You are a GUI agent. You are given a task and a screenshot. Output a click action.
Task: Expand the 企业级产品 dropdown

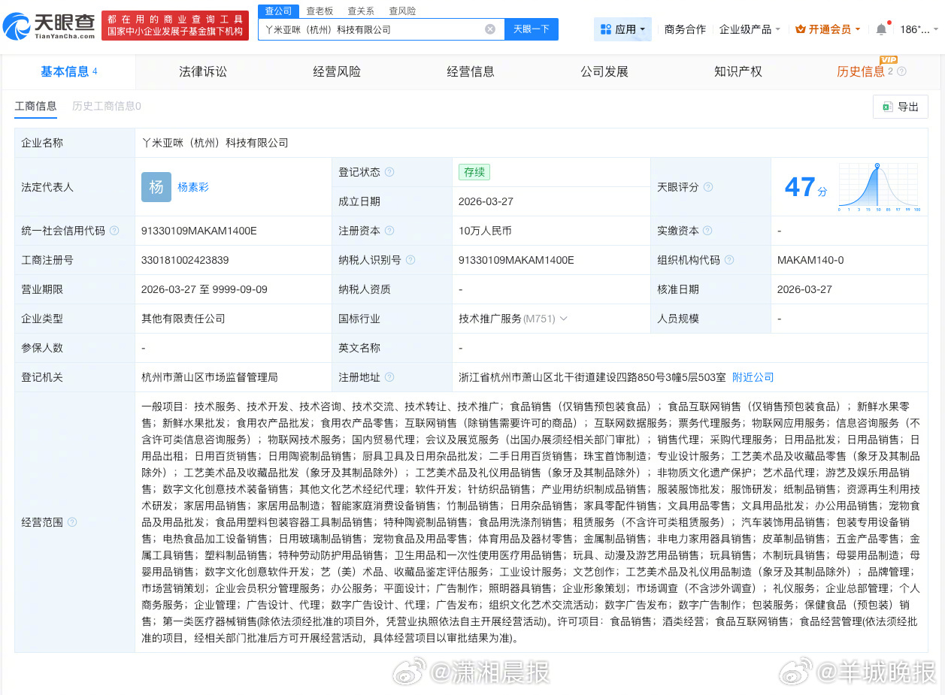(x=749, y=29)
